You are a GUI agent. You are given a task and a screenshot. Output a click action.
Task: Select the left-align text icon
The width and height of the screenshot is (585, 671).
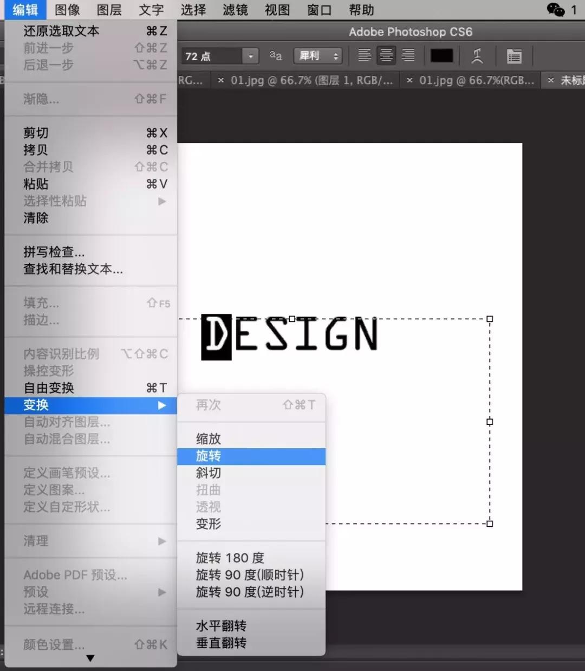point(364,55)
